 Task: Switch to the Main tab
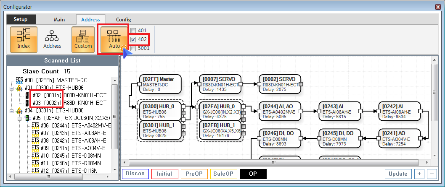[x=59, y=20]
